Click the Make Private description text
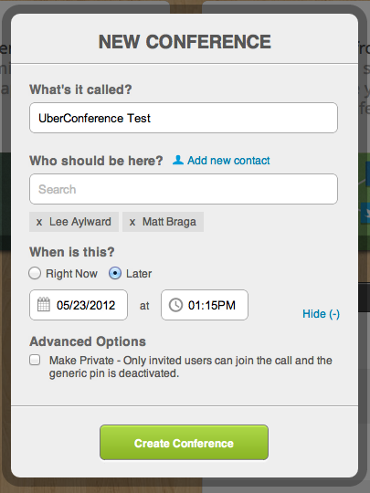 (x=190, y=367)
